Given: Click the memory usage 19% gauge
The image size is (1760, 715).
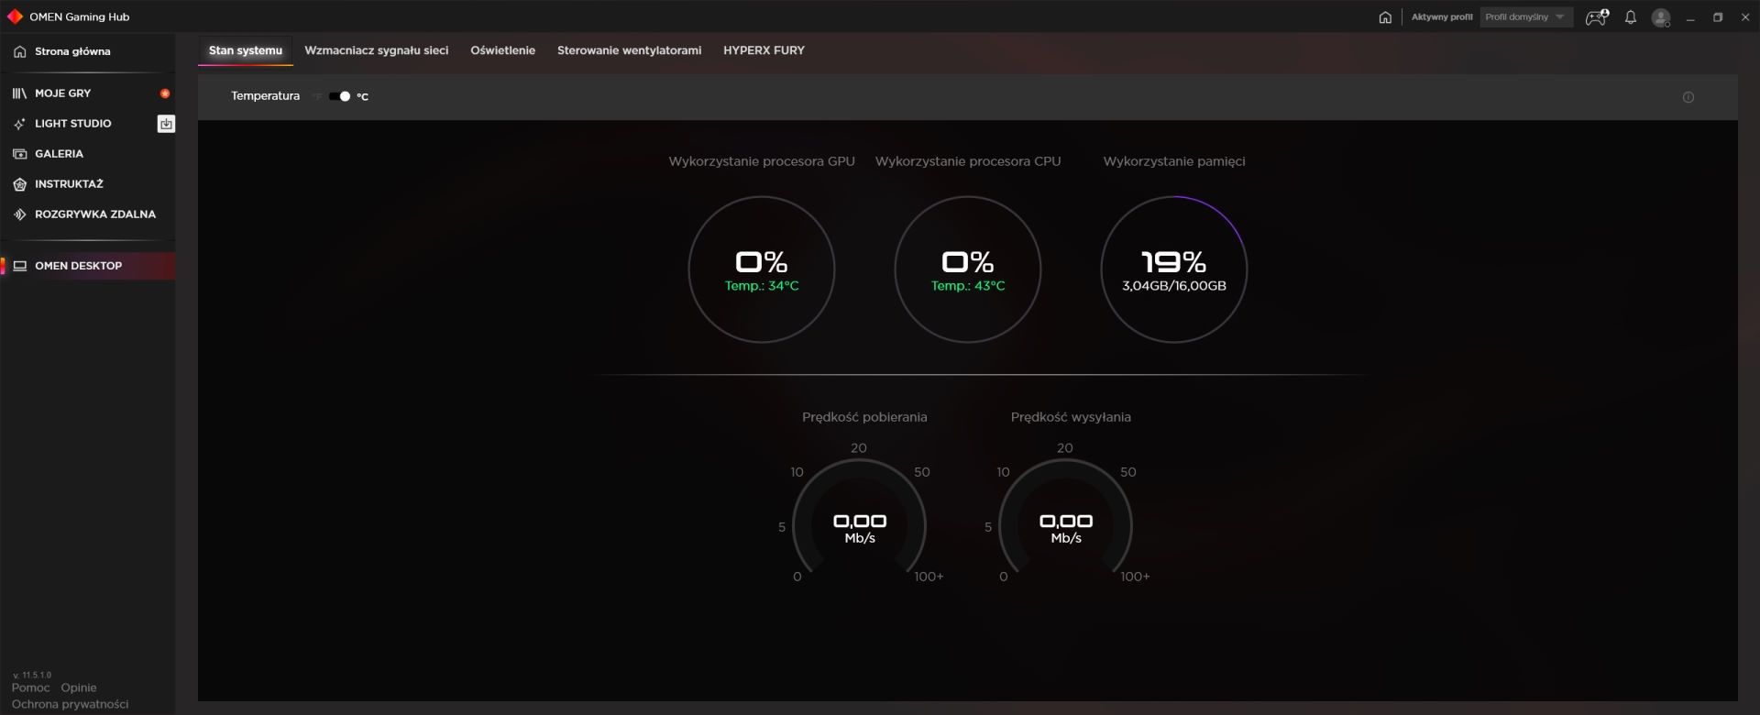Looking at the screenshot, I should 1174,269.
